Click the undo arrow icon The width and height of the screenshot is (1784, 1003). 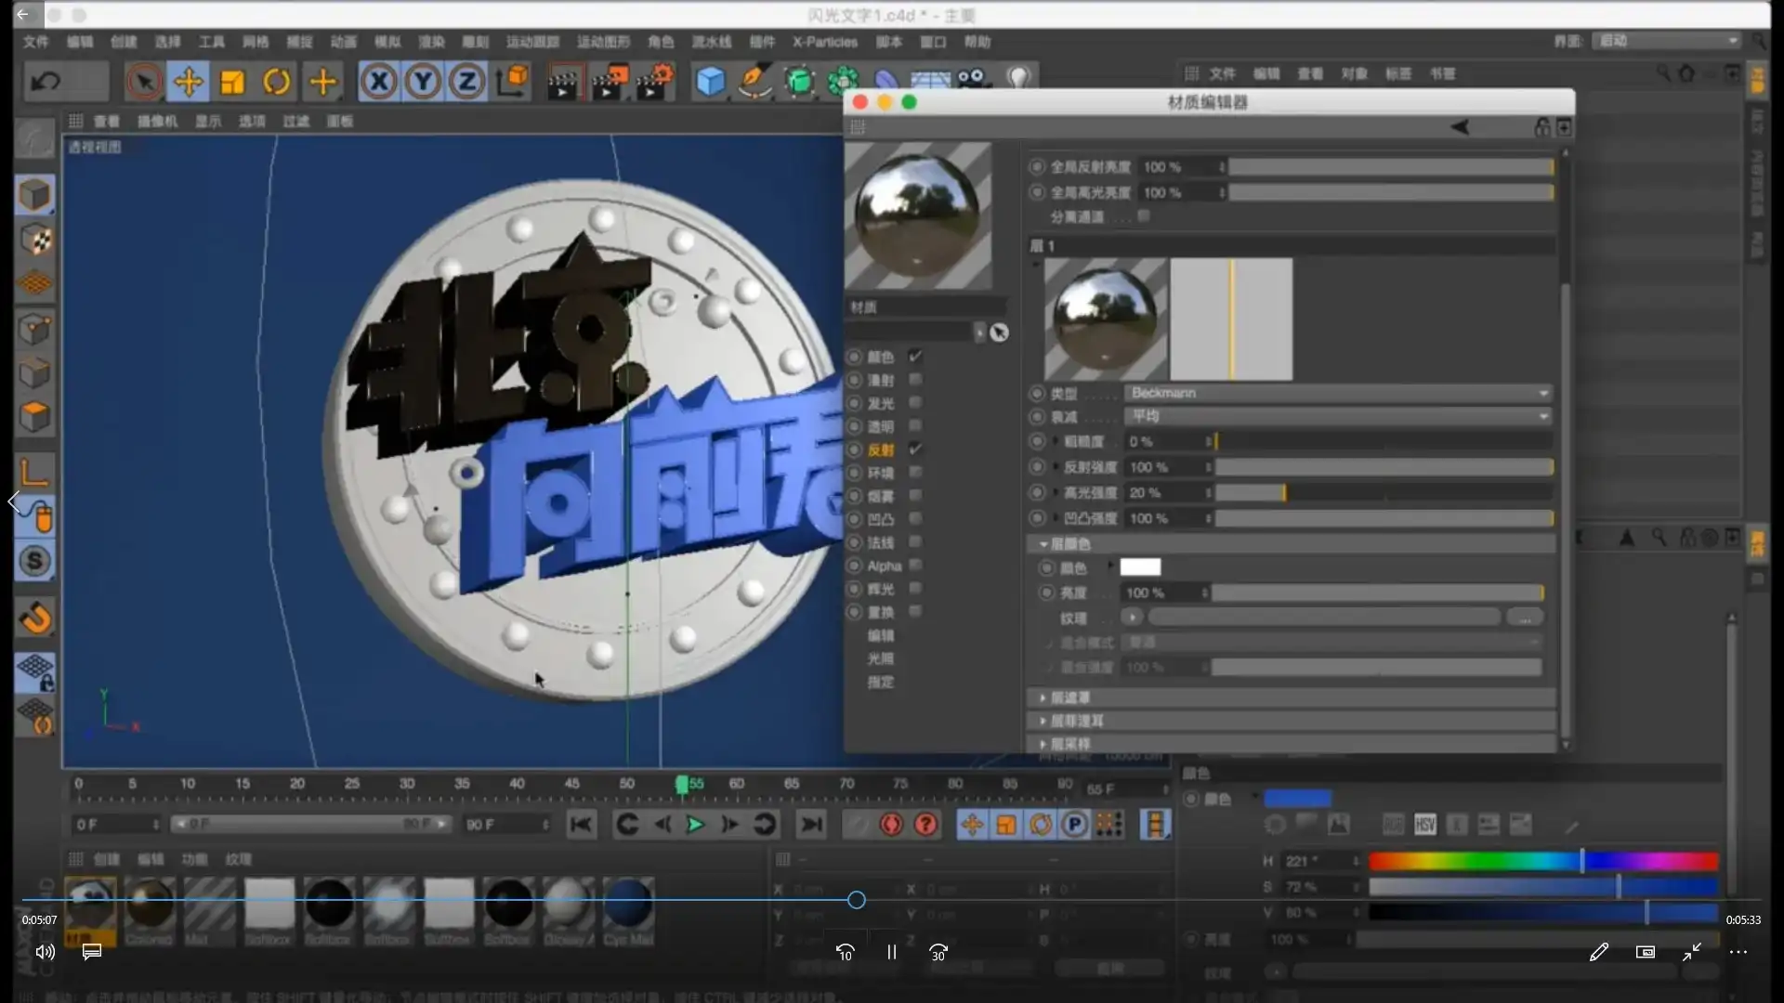coord(44,82)
